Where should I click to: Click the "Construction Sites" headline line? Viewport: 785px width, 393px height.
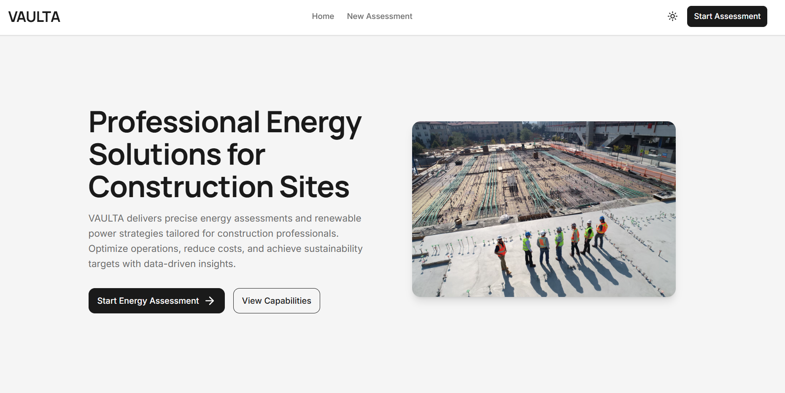coord(219,187)
